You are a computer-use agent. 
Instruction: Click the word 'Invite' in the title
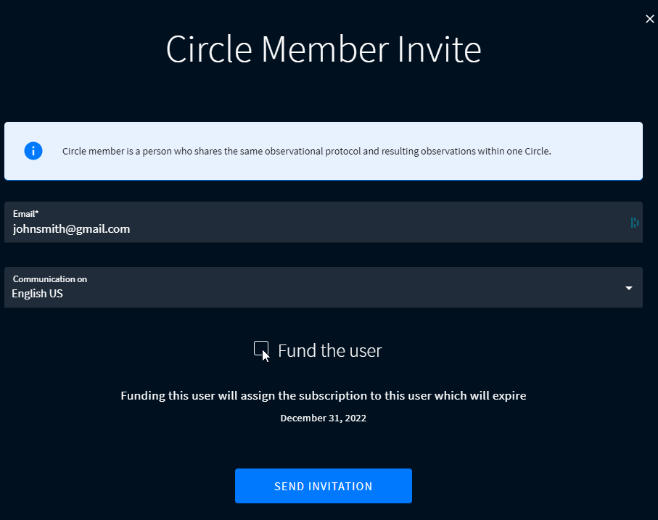pos(439,49)
